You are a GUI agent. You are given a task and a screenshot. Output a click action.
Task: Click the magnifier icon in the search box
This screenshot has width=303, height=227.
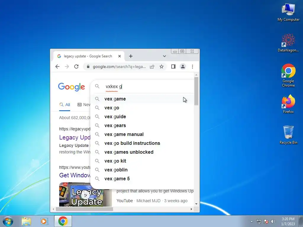pos(97,86)
